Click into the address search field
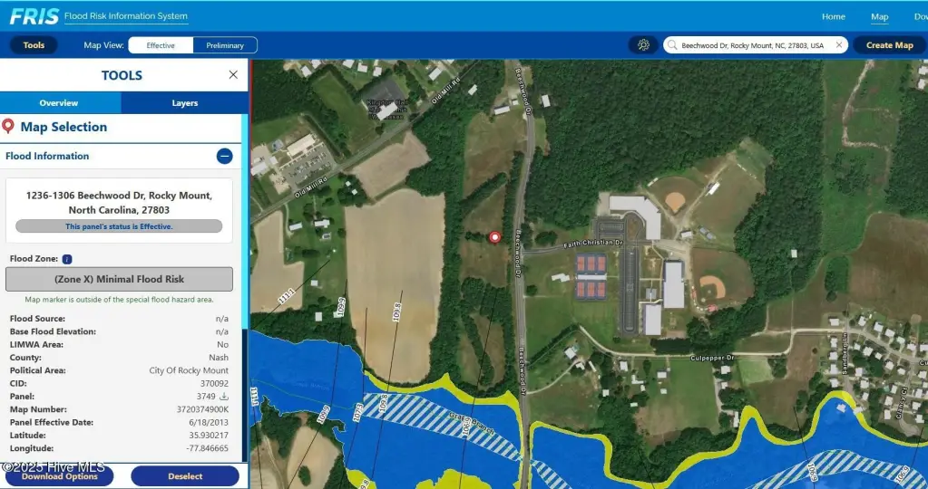This screenshot has width=928, height=489. click(753, 45)
